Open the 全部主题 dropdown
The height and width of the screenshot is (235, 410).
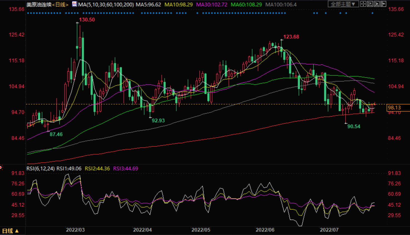[343, 4]
